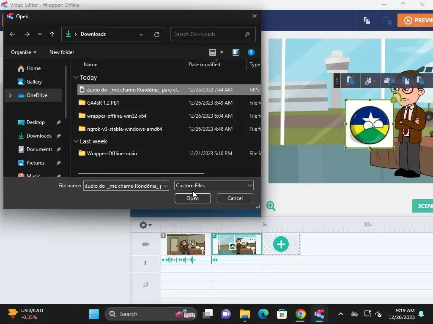Viewport: 433px width, 324px height.
Task: Click the view layout icon
Action: 213,52
